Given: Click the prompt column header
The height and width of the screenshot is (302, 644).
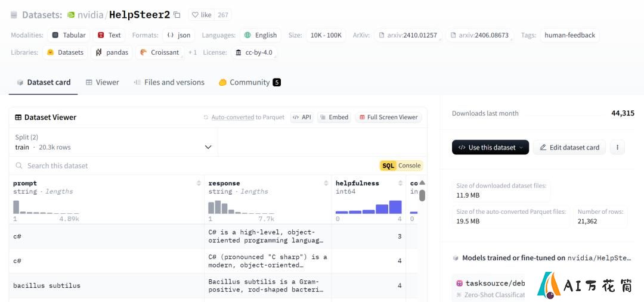Looking at the screenshot, I should (x=24, y=183).
